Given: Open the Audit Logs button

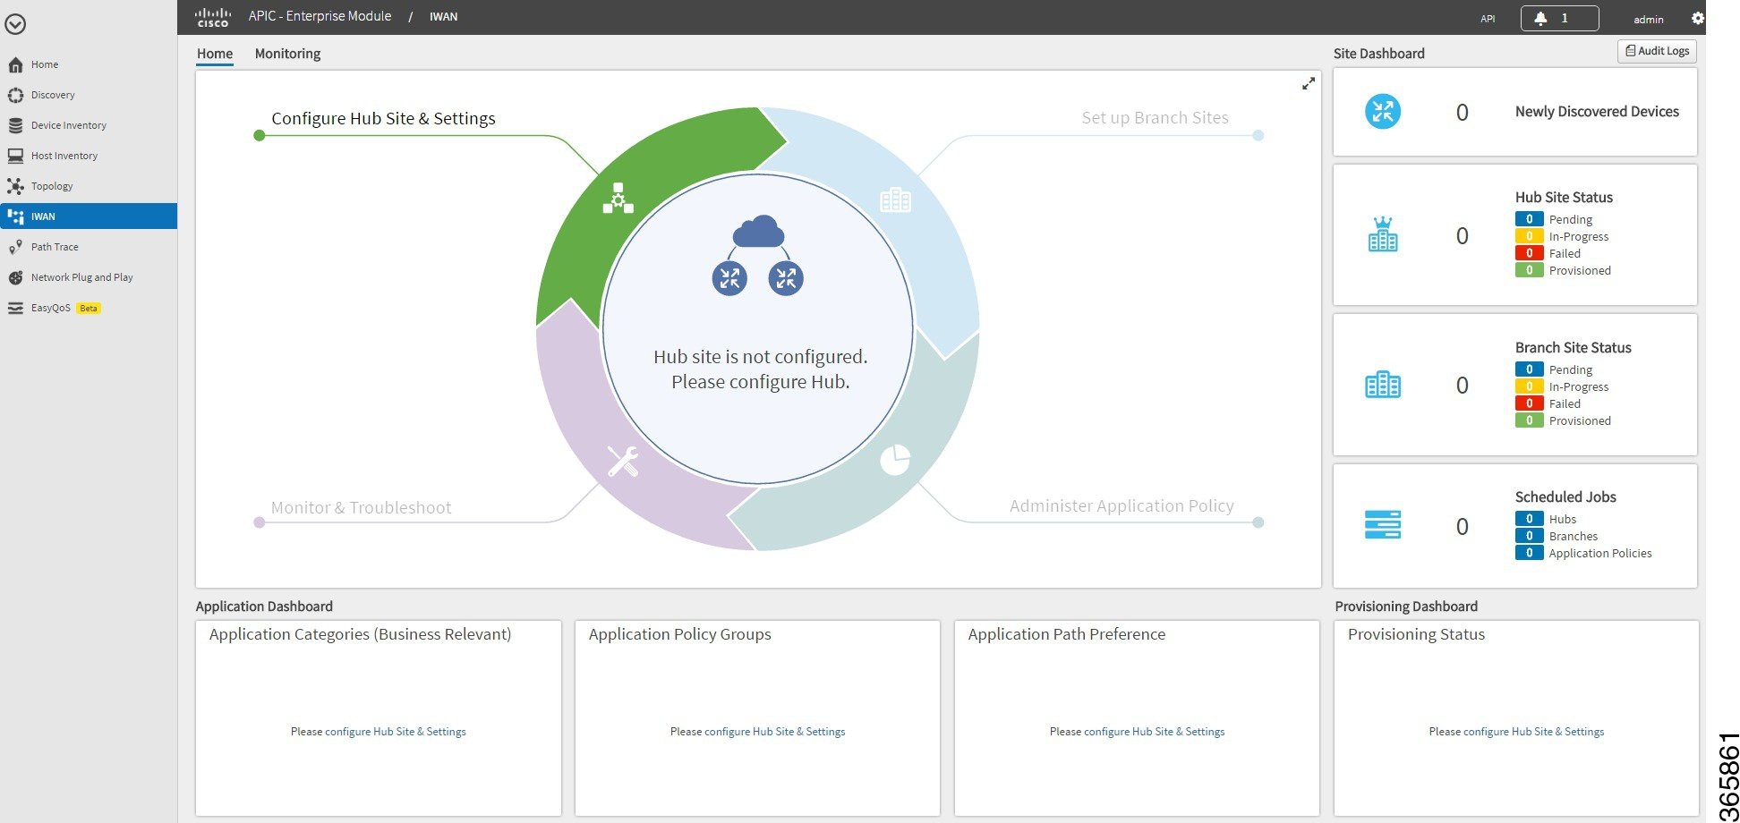Looking at the screenshot, I should point(1657,51).
